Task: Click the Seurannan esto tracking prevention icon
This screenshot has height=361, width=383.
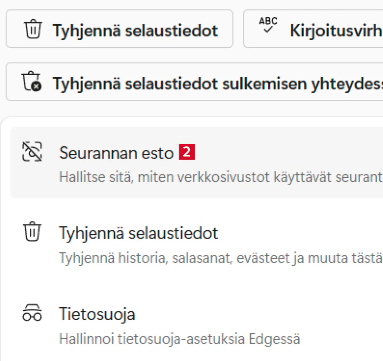Action: [x=32, y=151]
